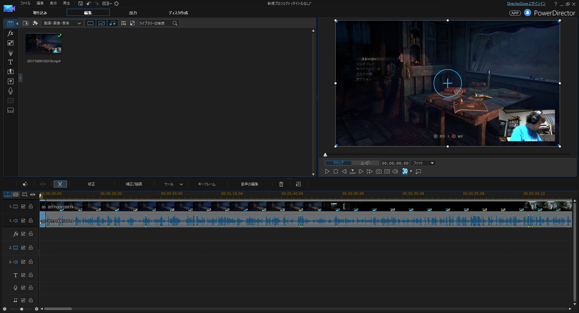579x313 pixels.
Task: Toggle the video track 1 enable checkbox
Action: pyautogui.click(x=23, y=206)
